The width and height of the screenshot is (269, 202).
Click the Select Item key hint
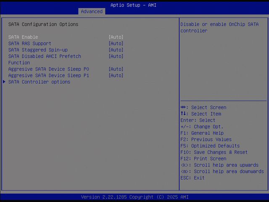201,114
